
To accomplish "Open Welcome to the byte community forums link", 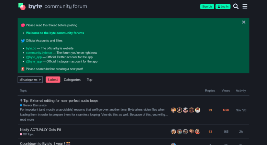I will (x=55, y=33).
